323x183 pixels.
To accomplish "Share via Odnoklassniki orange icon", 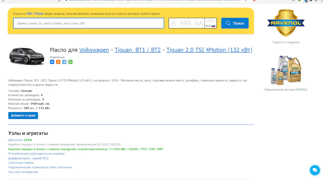I will coord(58,62).
